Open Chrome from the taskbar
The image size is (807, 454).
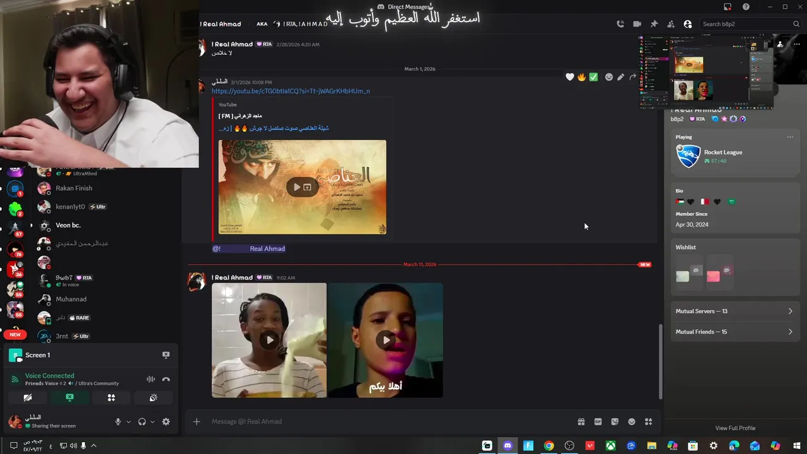pos(549,446)
